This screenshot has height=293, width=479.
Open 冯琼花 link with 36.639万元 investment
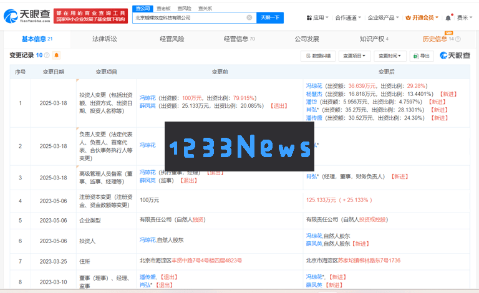coord(314,86)
